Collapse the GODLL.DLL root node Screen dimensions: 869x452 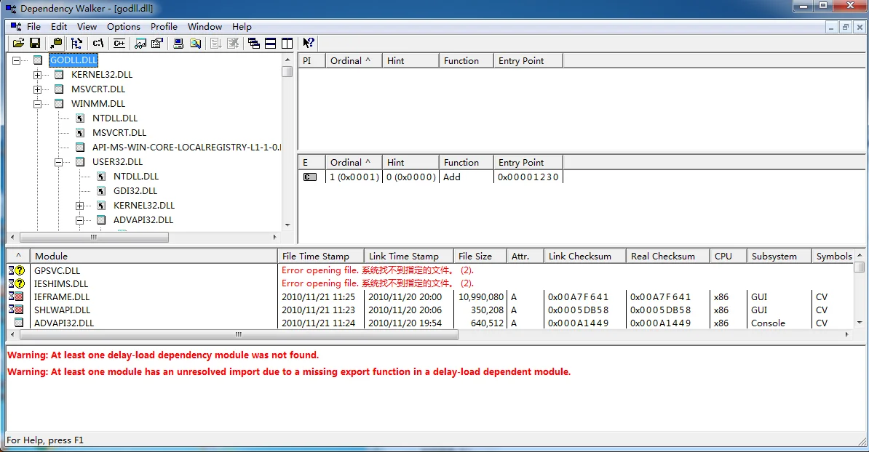[x=16, y=60]
